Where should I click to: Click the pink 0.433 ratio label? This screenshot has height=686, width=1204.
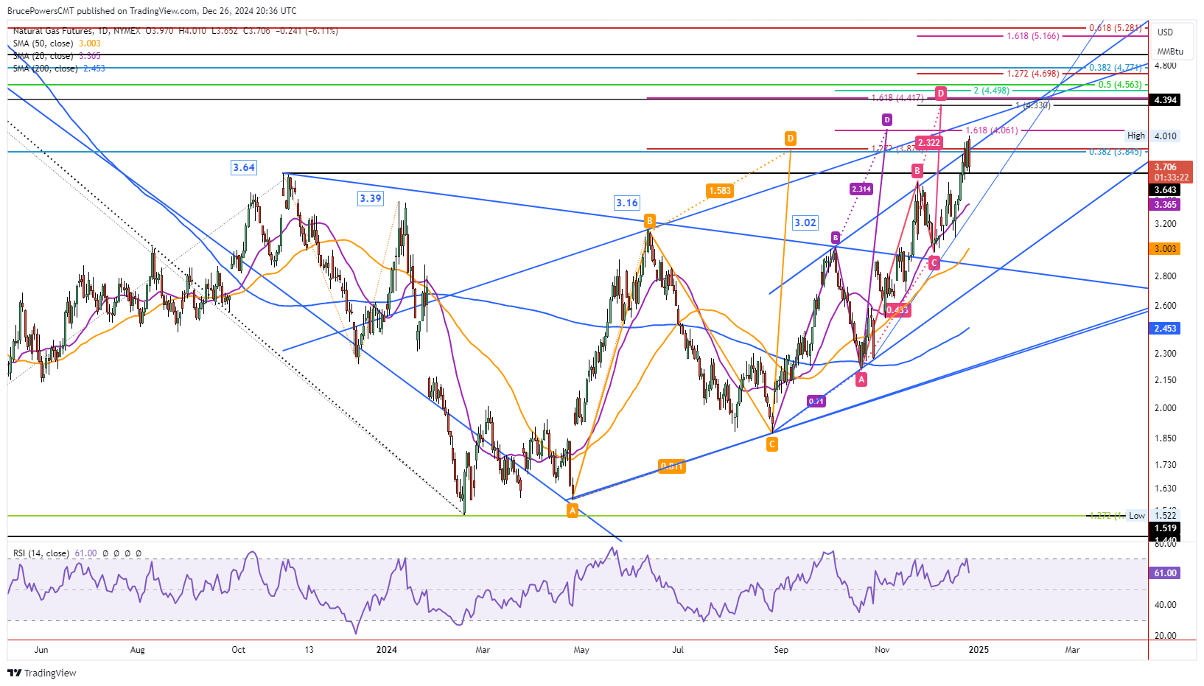[x=897, y=310]
